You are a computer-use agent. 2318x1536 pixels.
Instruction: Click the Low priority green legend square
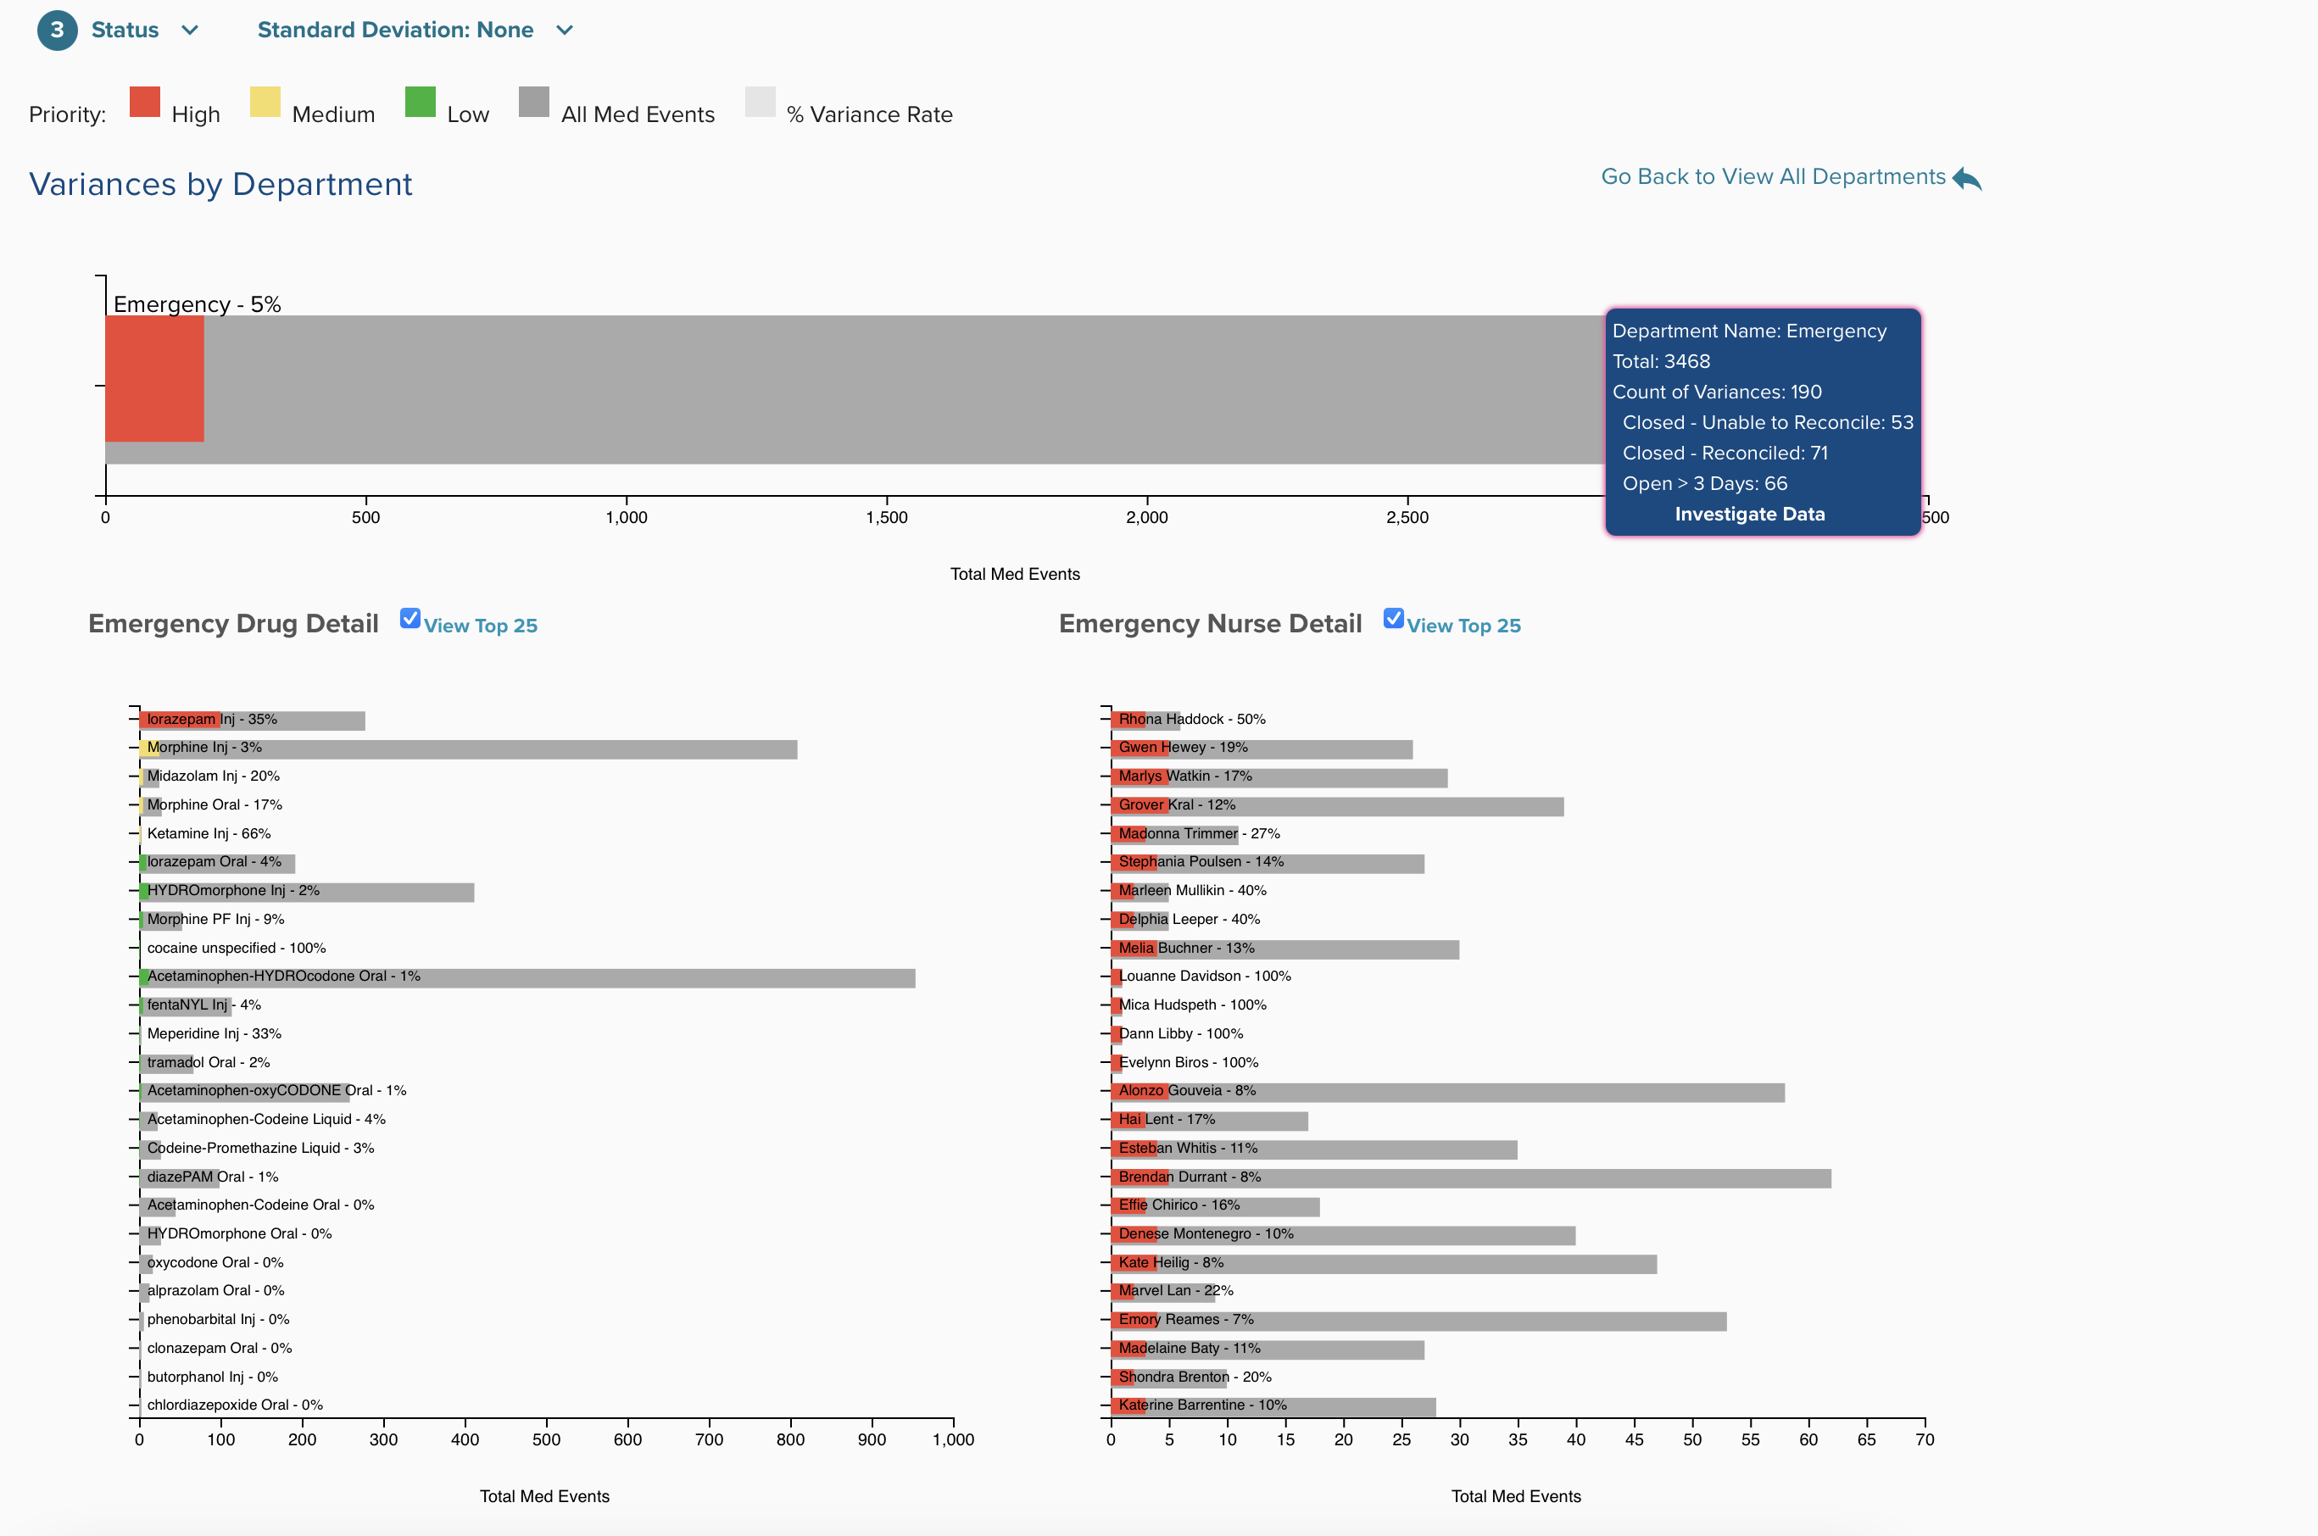click(420, 102)
